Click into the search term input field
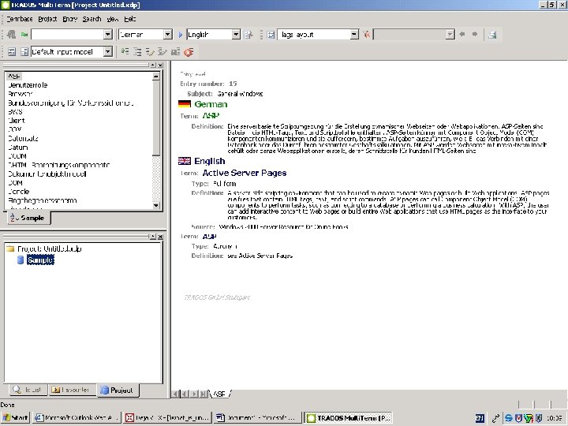This screenshot has height=426, width=568. (x=67, y=35)
